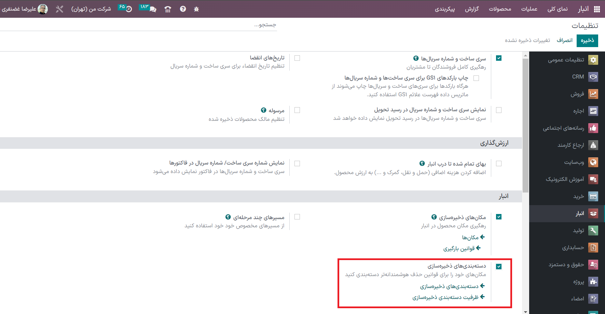Click the user avatar of علیرضا غضنفری

43,9
